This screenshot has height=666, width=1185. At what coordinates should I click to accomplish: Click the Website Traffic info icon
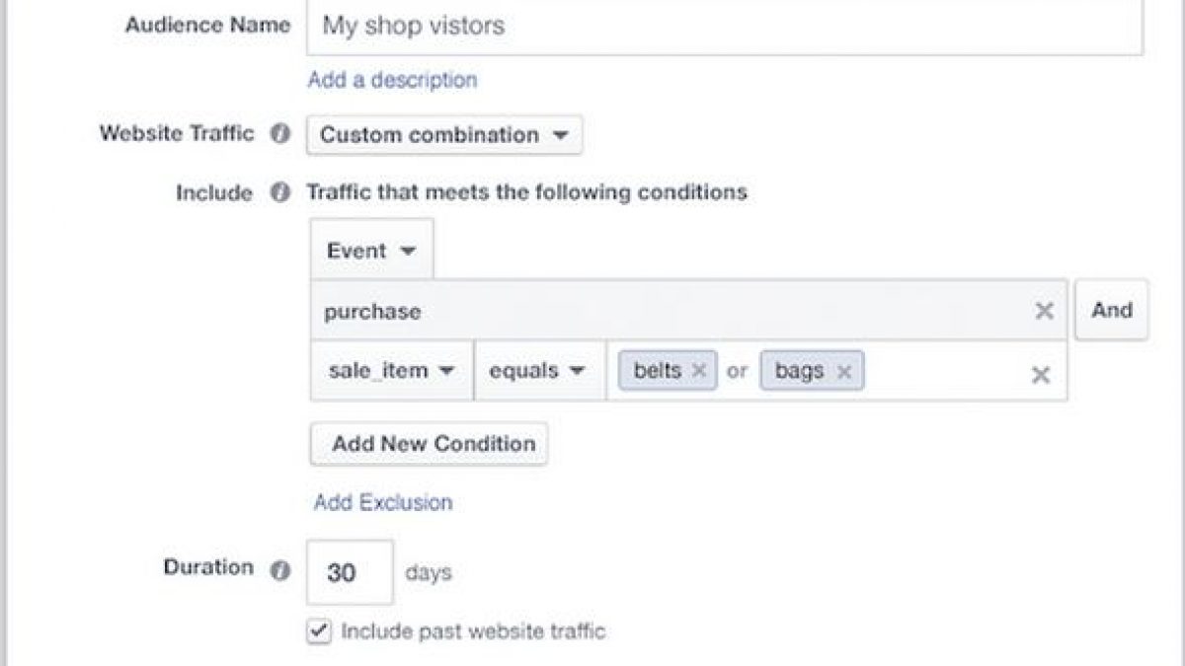click(280, 134)
